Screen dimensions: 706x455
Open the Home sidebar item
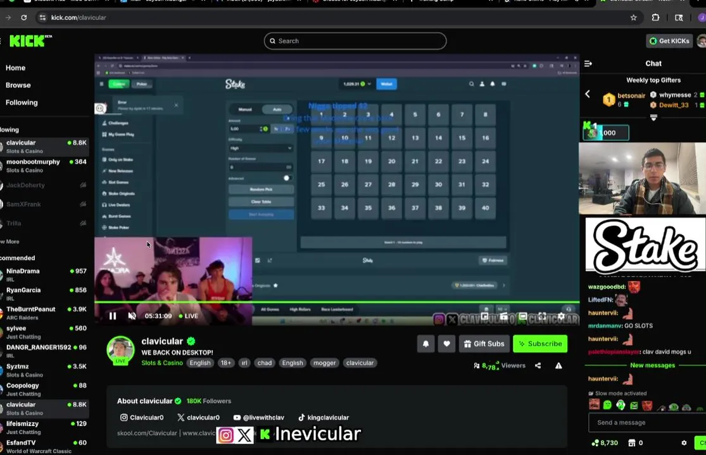click(15, 68)
